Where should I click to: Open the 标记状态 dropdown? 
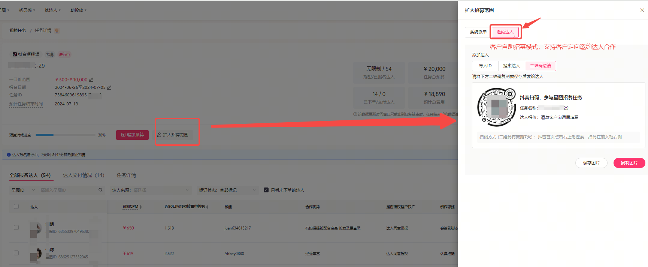pyautogui.click(x=228, y=190)
